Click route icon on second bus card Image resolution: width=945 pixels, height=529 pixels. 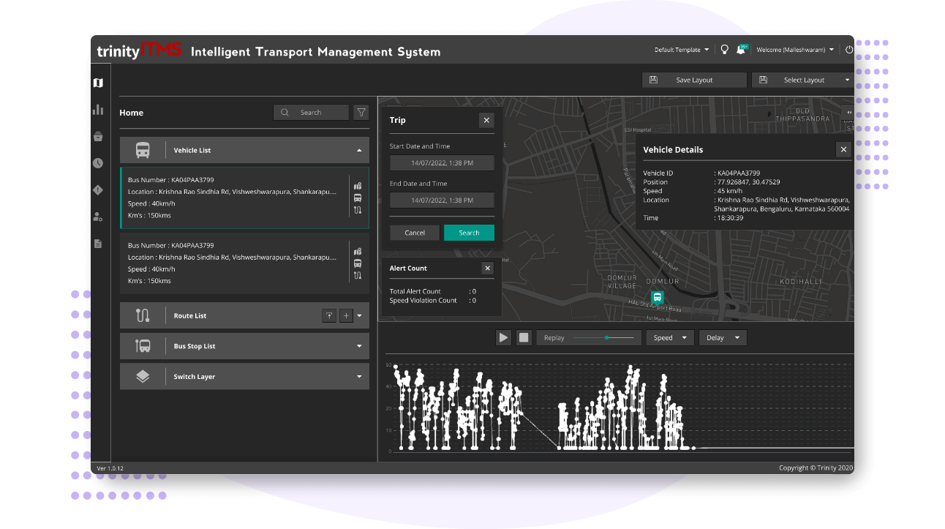pos(358,276)
